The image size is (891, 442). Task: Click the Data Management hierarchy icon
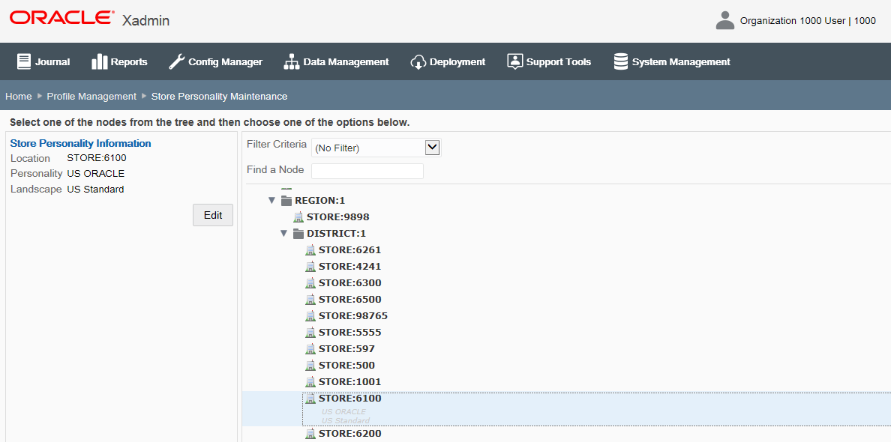tap(292, 61)
